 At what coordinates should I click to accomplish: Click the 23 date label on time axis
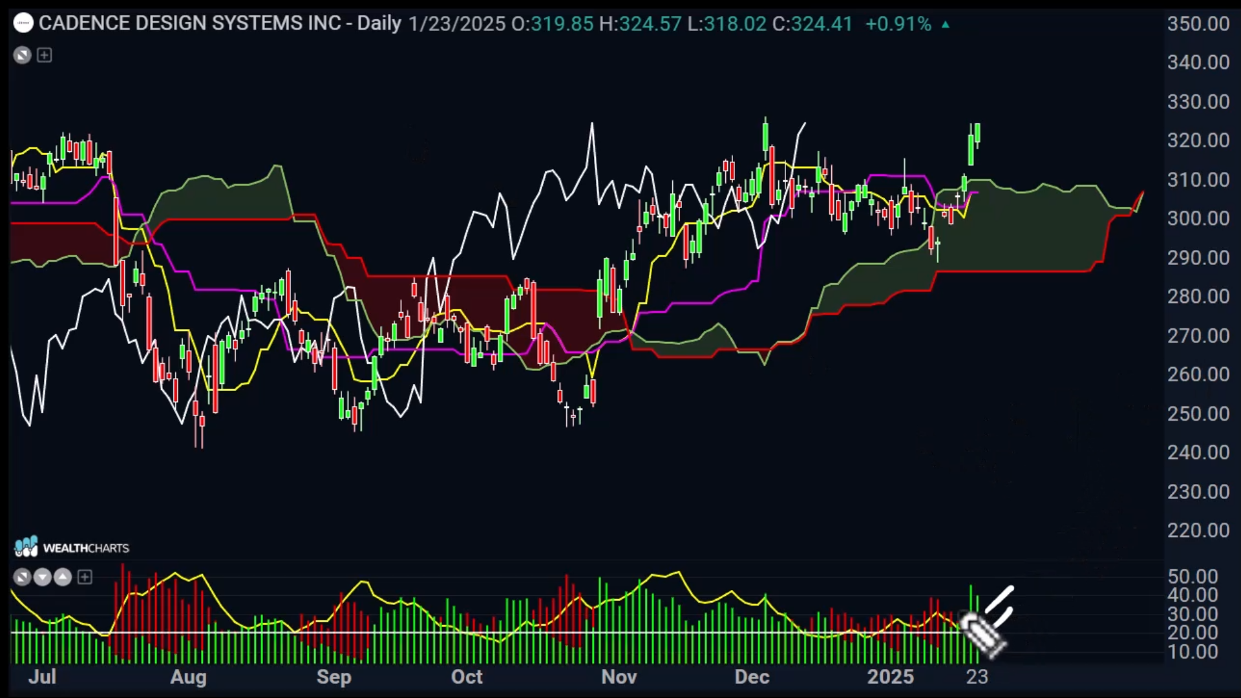pos(977,677)
